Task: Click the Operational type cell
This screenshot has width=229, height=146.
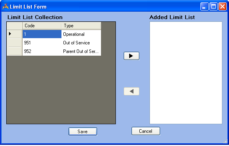Action: click(81, 34)
